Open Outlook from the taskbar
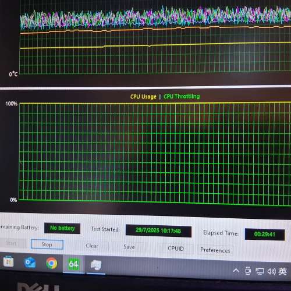The width and height of the screenshot is (291, 291). pos(30,262)
